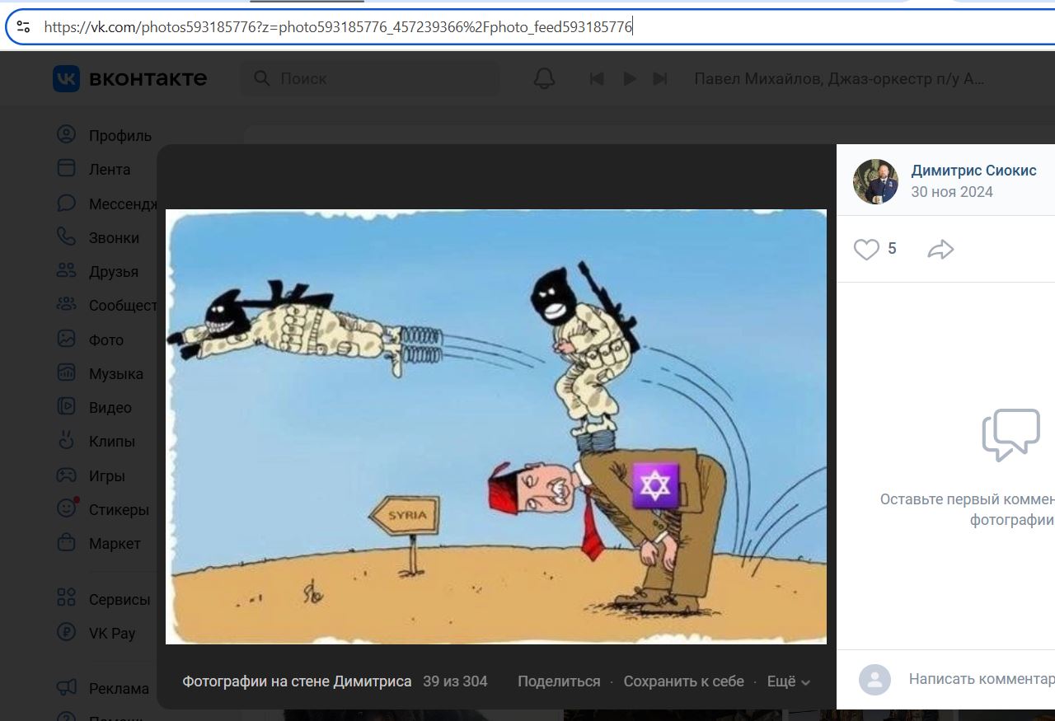Click Димитрис Сиокис avatar photo
The width and height of the screenshot is (1055, 721).
point(875,181)
